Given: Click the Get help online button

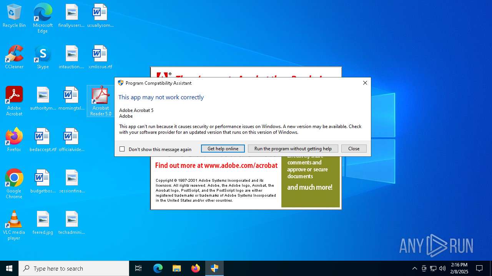Looking at the screenshot, I should coord(223,149).
